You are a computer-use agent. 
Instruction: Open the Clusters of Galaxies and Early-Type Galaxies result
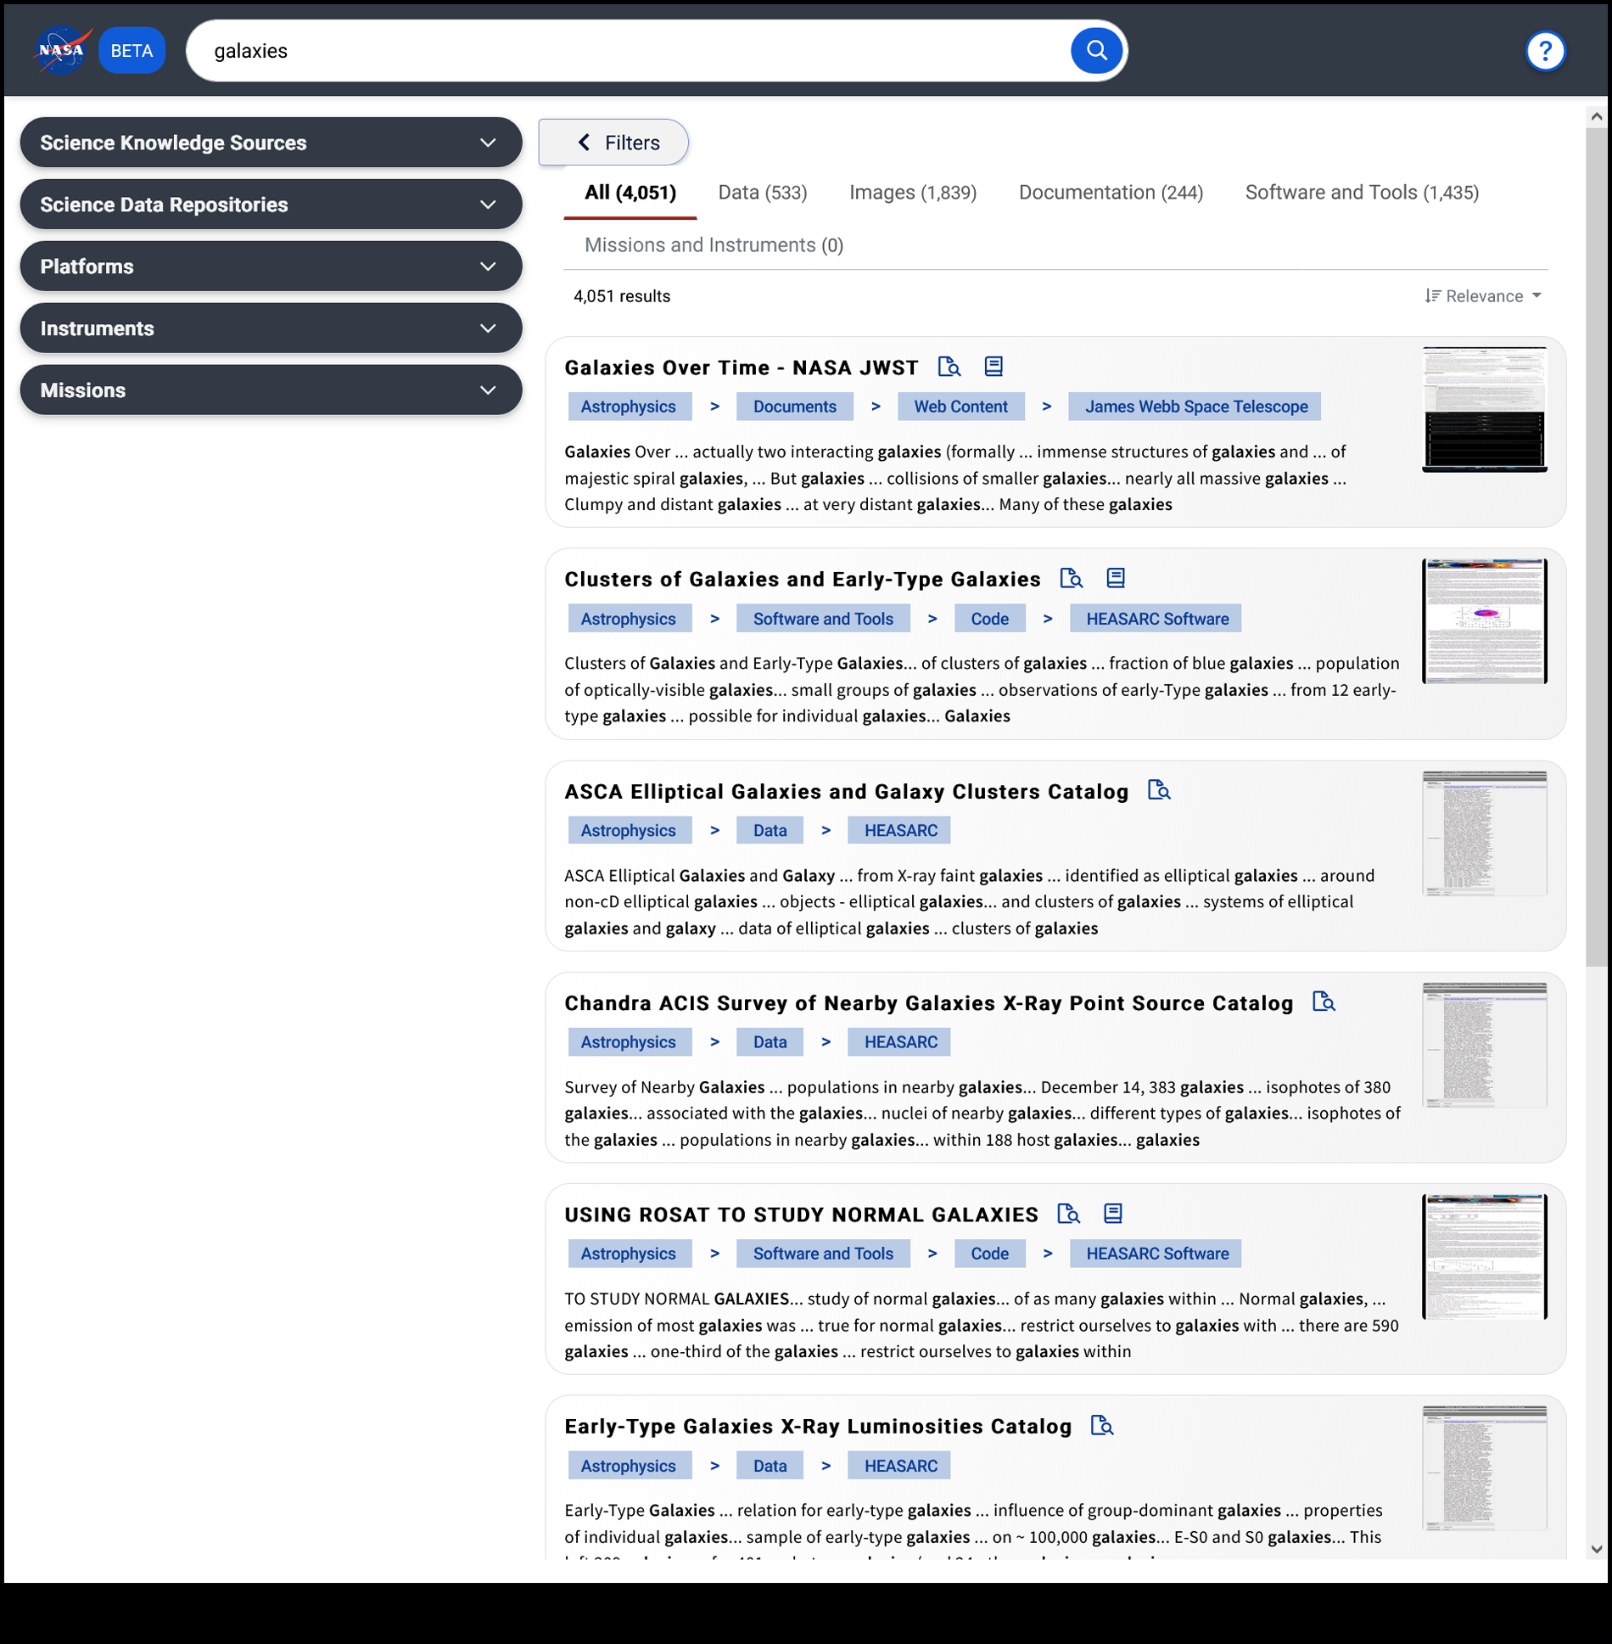pyautogui.click(x=802, y=580)
